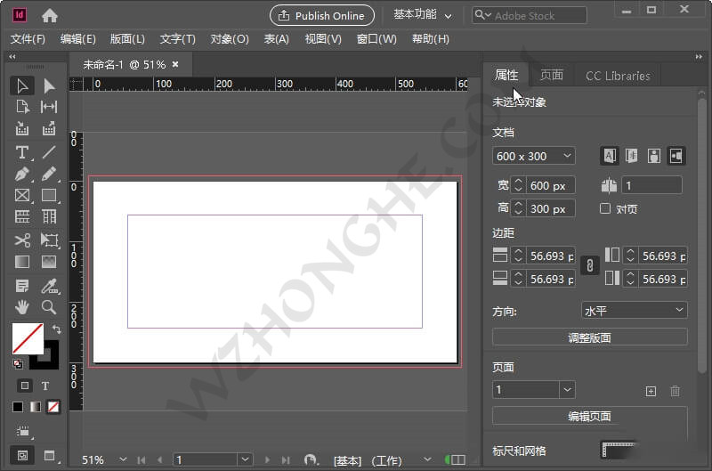Apply black color swatch

click(x=18, y=407)
